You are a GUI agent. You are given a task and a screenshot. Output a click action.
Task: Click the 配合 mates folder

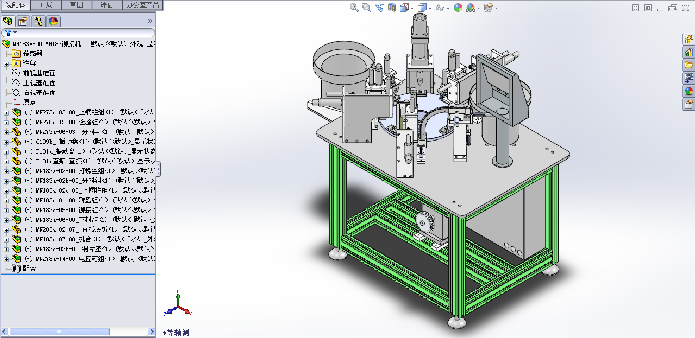[29, 269]
